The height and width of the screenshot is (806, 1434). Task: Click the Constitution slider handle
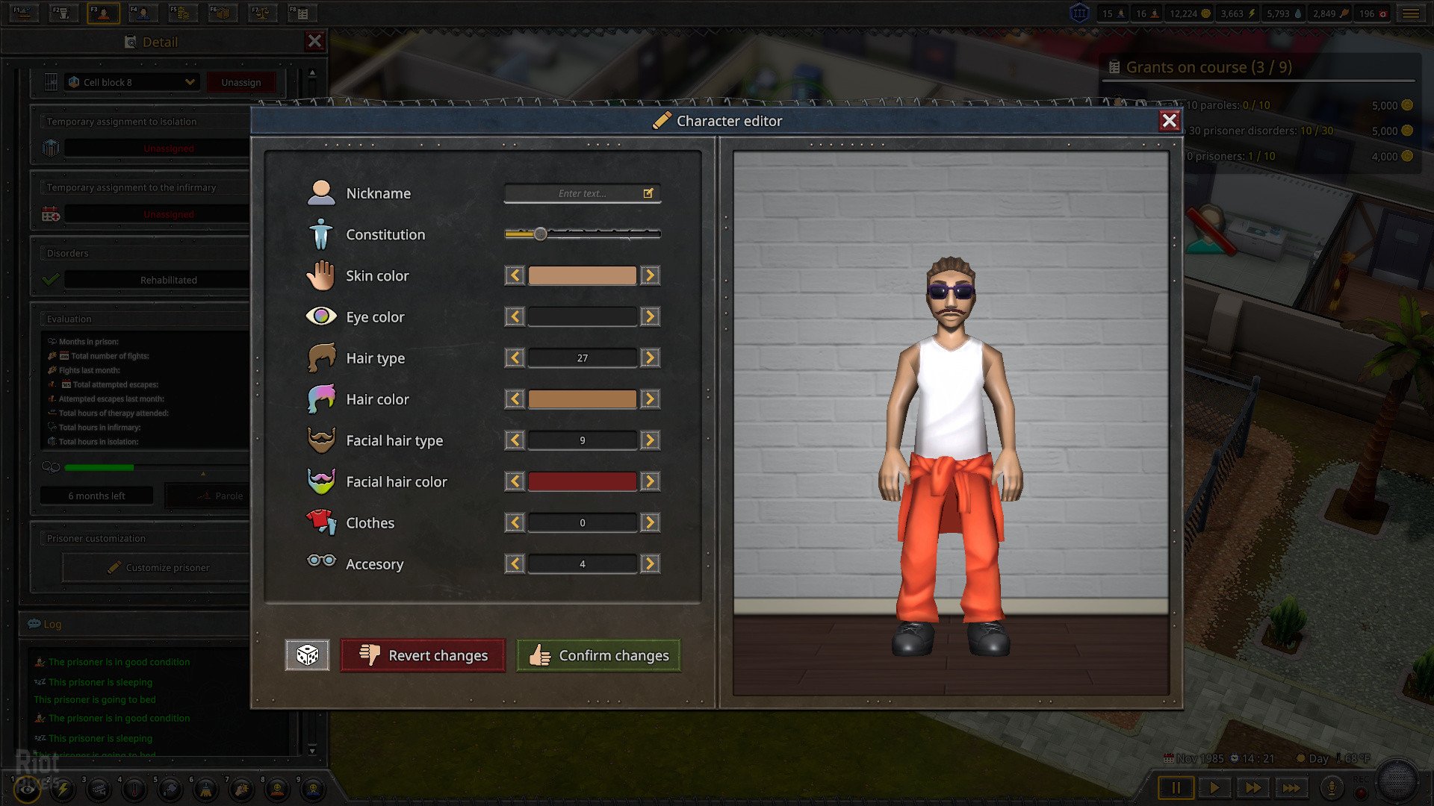(540, 234)
